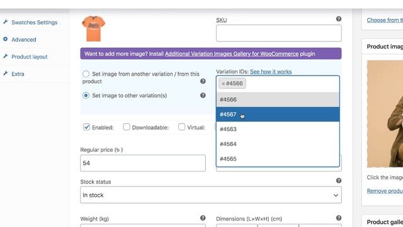This screenshot has width=403, height=227.
Task: Click the gear icon beside Advanced
Action: coord(6,39)
